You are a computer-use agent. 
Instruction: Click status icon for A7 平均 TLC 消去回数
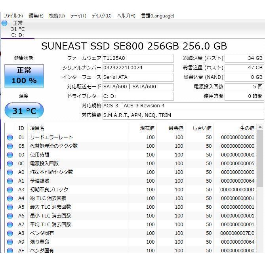click(10, 225)
